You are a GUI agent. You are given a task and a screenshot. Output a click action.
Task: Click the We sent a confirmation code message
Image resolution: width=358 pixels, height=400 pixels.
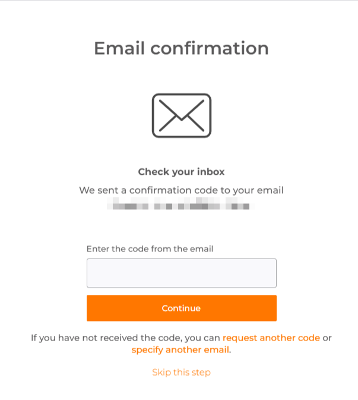point(181,190)
